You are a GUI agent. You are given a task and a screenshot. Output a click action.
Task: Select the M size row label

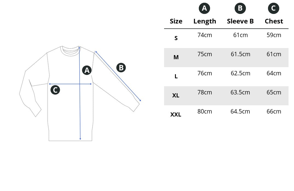click(x=176, y=57)
